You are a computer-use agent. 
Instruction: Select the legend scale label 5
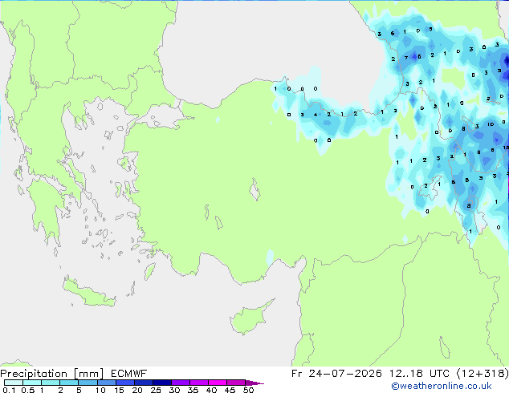[79, 390]
